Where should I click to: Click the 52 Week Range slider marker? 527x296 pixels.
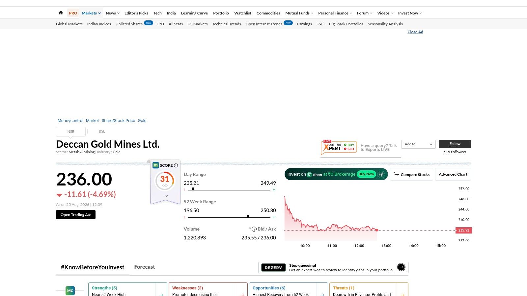pyautogui.click(x=248, y=216)
